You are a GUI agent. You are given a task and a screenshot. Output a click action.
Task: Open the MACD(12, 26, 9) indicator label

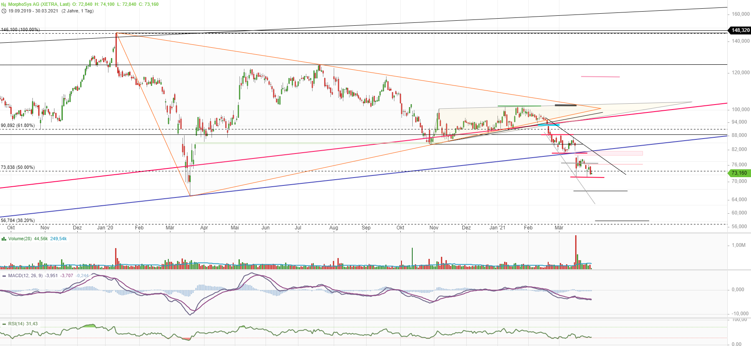pyautogui.click(x=26, y=276)
